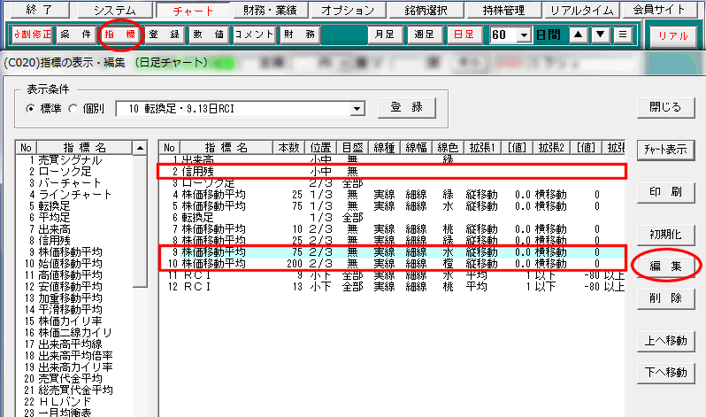
Task: Open the 財務・業績 tab
Action: (x=276, y=10)
